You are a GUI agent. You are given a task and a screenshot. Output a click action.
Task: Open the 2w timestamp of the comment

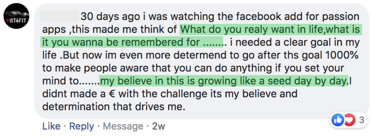click(158, 127)
